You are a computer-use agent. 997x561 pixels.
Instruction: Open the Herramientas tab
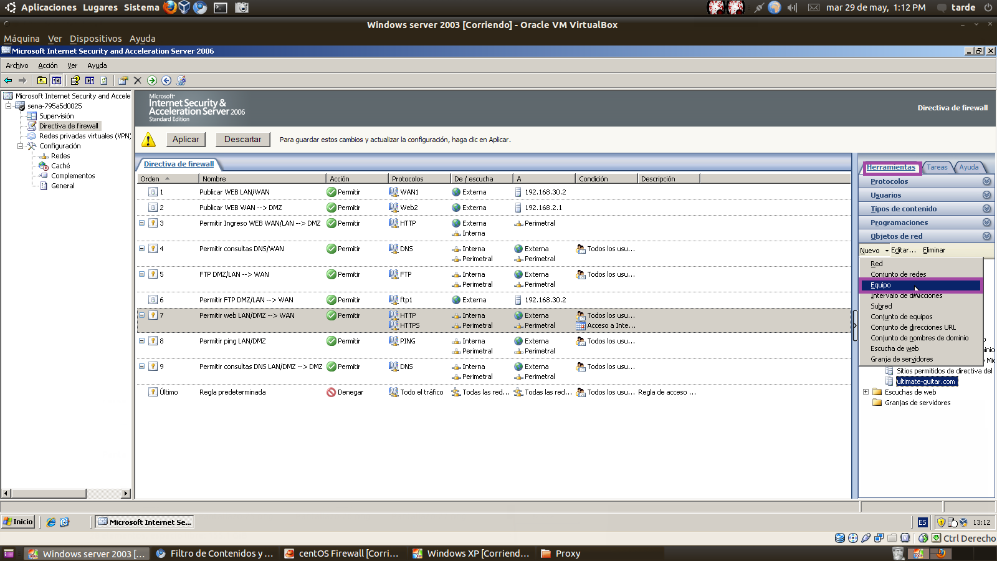(x=891, y=167)
